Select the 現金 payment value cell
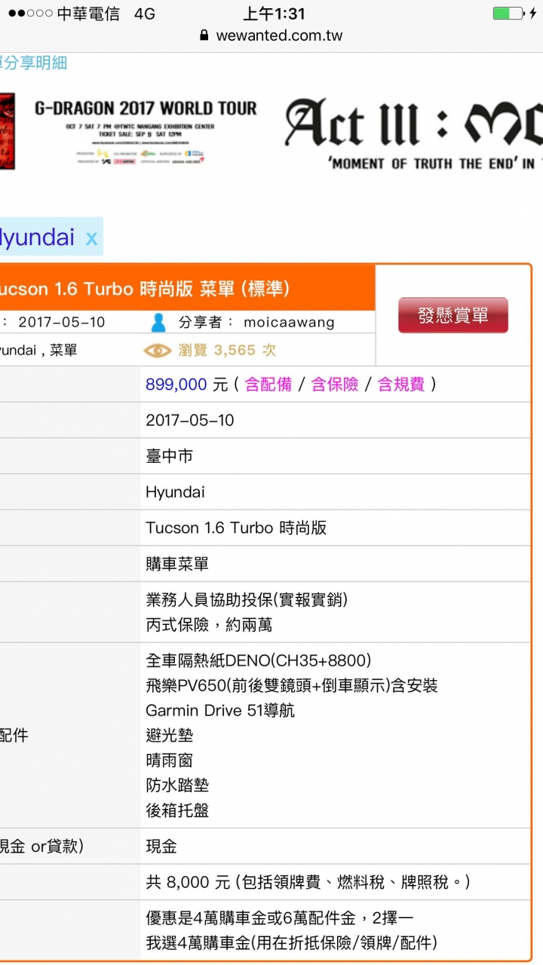Screen dimensions: 543x965 click(336, 847)
